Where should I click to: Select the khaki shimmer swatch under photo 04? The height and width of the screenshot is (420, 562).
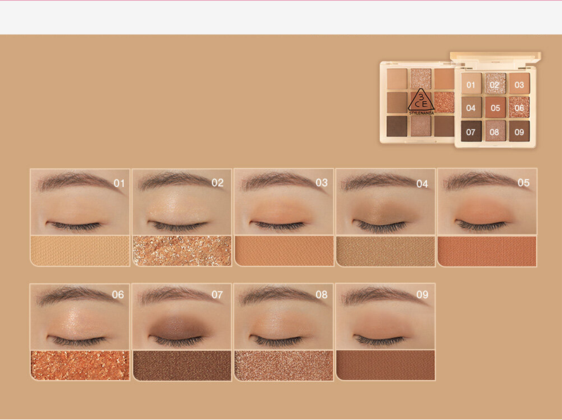point(385,251)
